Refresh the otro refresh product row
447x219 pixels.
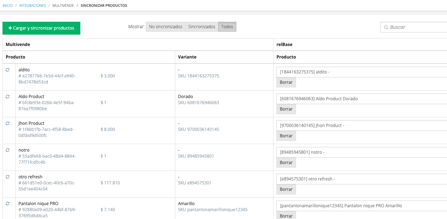pos(7,177)
